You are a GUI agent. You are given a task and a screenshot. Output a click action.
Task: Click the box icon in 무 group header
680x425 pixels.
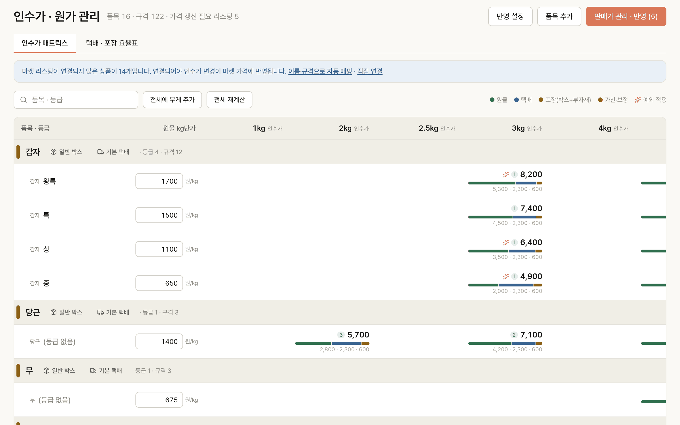pos(46,371)
